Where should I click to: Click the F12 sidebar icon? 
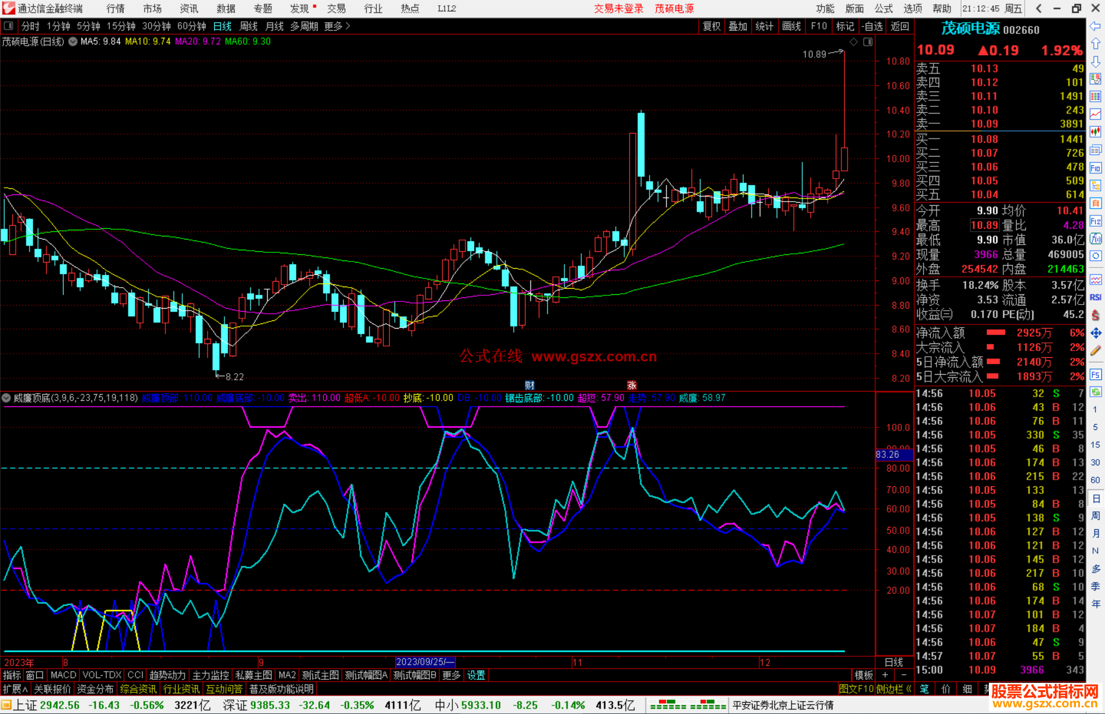pyautogui.click(x=1095, y=221)
